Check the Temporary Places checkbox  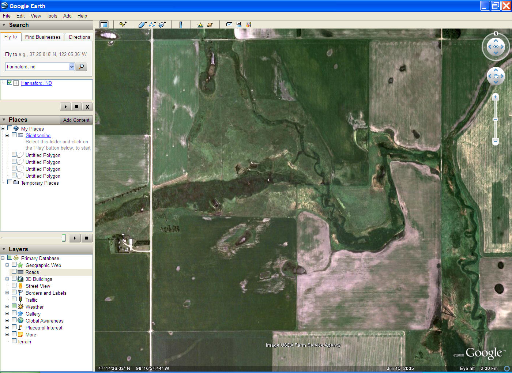click(x=10, y=182)
